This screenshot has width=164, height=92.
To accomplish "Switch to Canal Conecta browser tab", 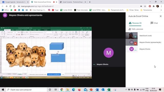I will 73,2.
